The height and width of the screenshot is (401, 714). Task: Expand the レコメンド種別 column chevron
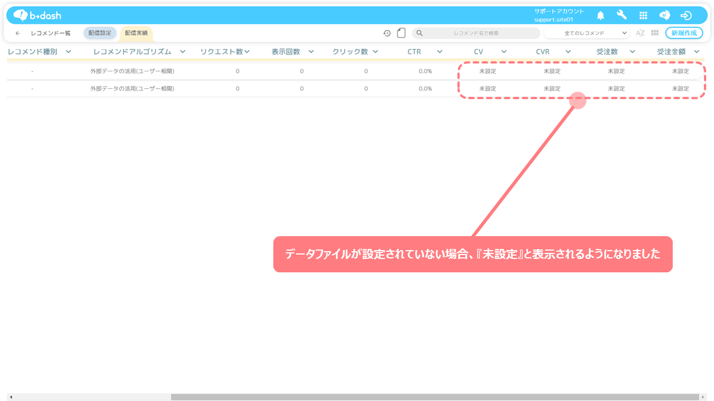tap(68, 52)
